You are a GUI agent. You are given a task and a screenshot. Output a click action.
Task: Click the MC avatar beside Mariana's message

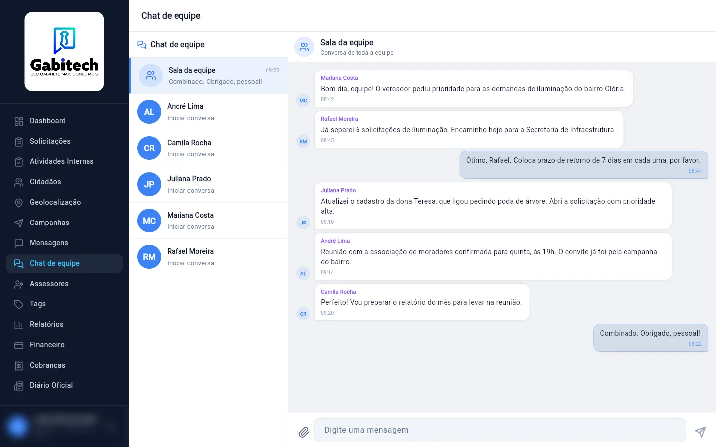point(303,100)
